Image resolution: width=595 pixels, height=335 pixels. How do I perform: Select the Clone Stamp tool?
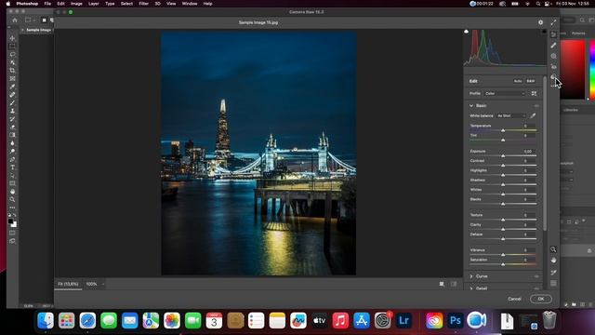pyautogui.click(x=12, y=111)
